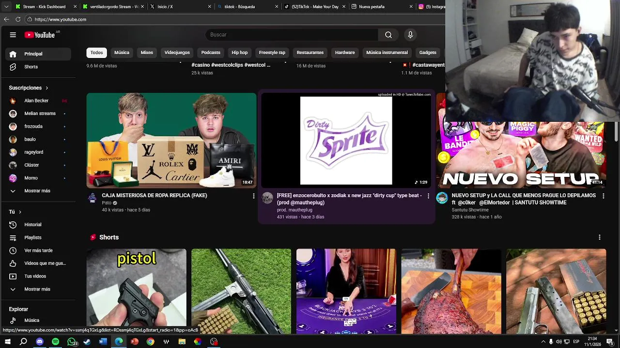
Task: Open Google Chrome from the taskbar
Action: (150, 342)
